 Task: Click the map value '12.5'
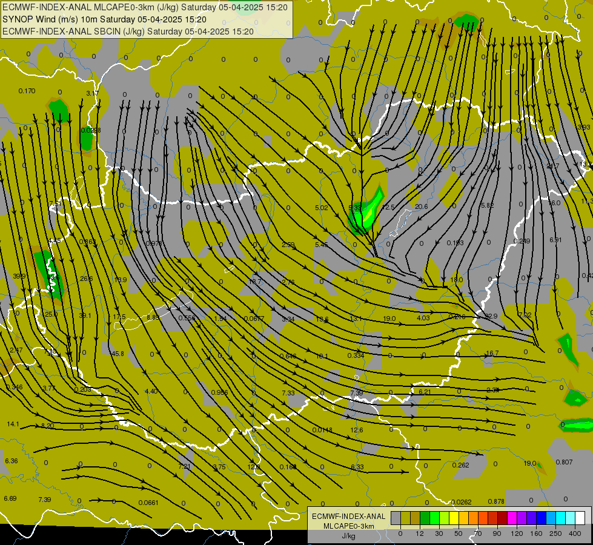(x=388, y=207)
